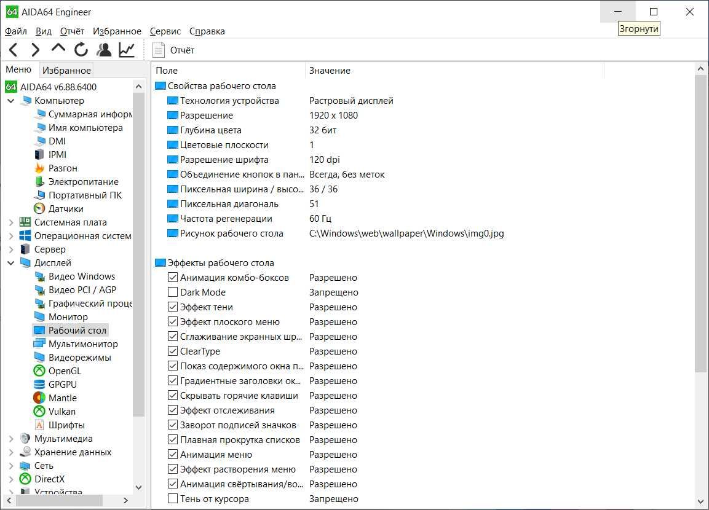Expand the Хранение данных tree node

coord(11,452)
